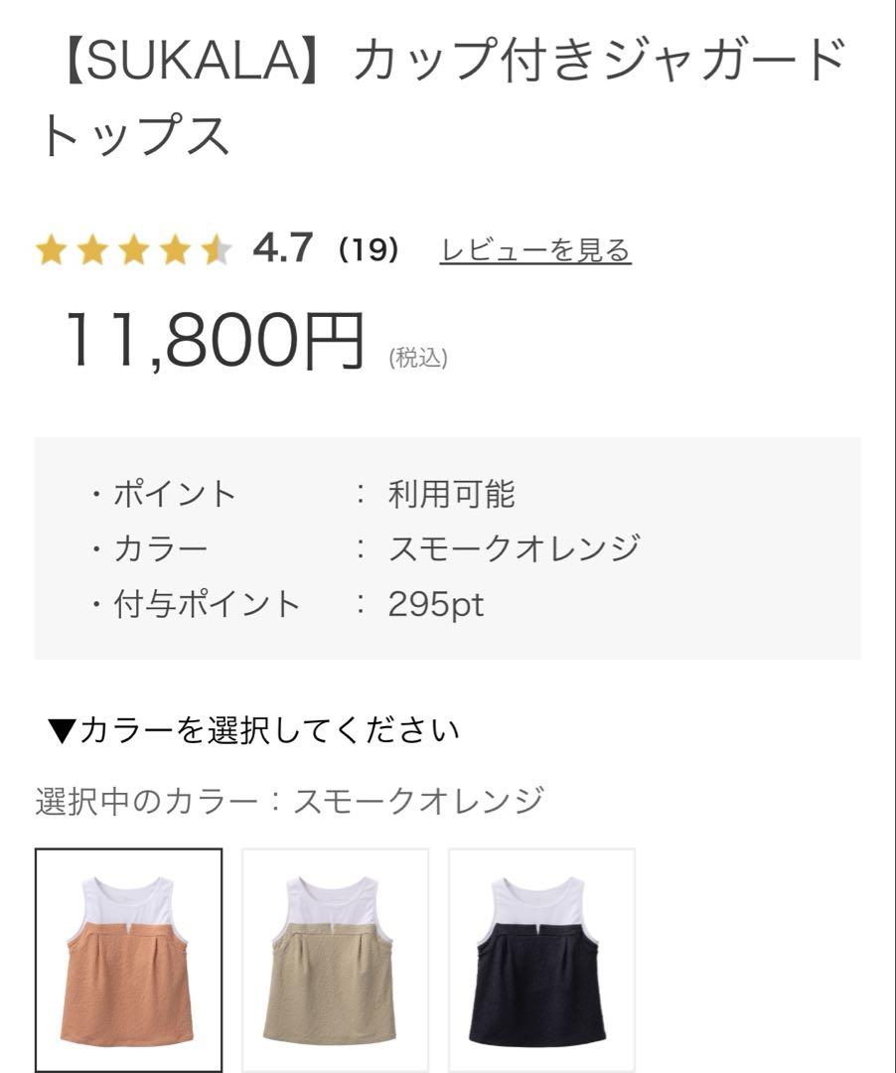Screen dimensions: 896x1073
Task: Select the black top color thumbnail
Action: pos(541,960)
